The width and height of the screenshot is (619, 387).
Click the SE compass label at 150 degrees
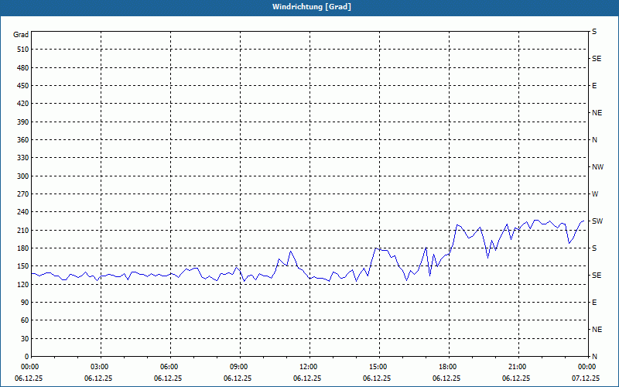tap(597, 276)
